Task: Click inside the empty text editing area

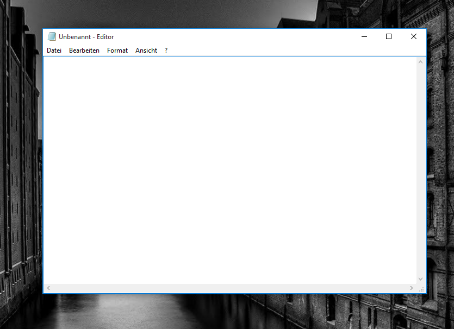Action: 230,170
